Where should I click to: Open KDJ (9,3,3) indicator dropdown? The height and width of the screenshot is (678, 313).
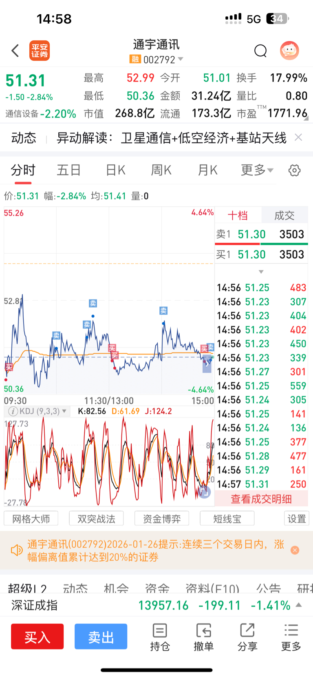[64, 411]
